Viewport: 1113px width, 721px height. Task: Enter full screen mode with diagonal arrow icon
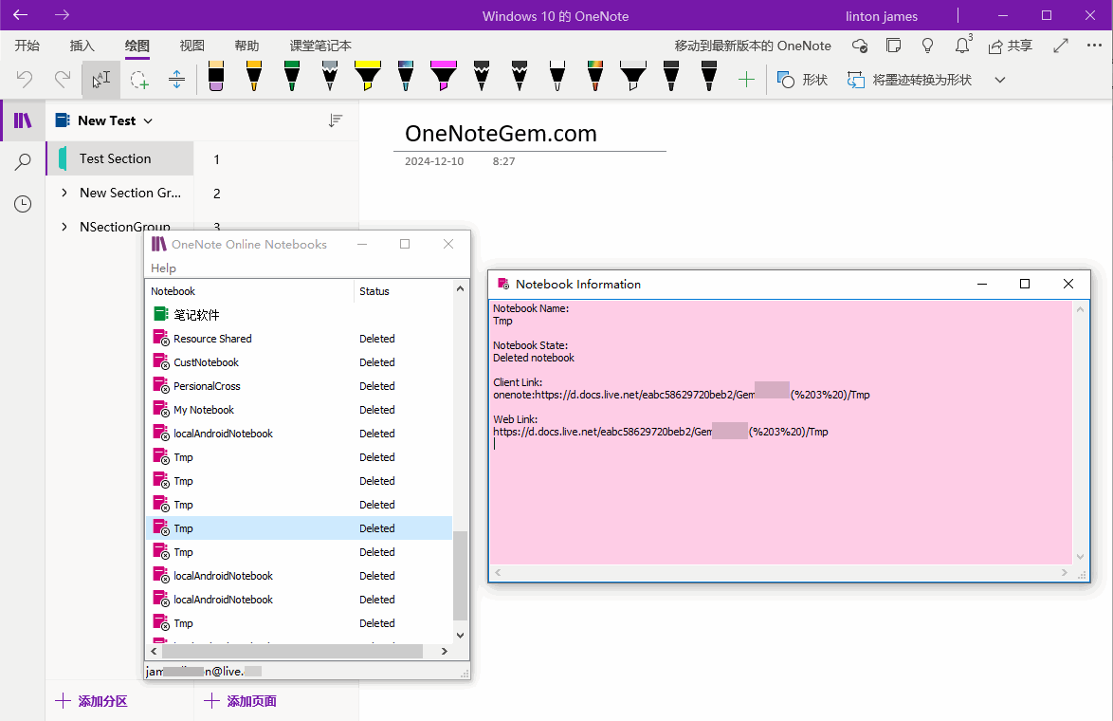point(1061,46)
